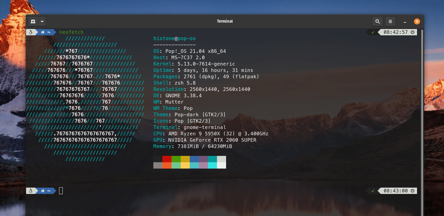The image size is (444, 216).
Task: Click the cyan color block in bottom row
Action: click(212, 165)
